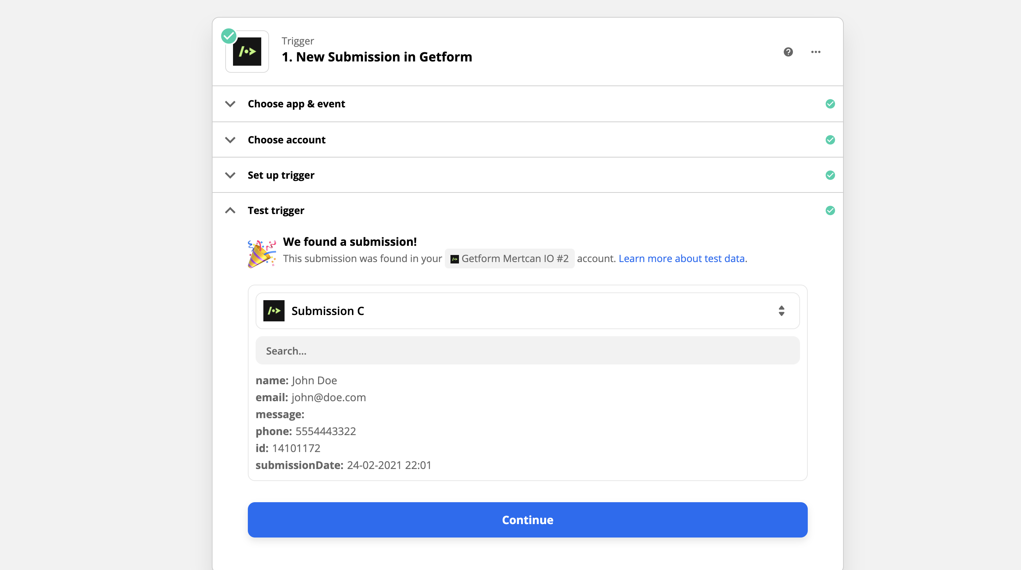Open the three-dot more options menu
Image resolution: width=1021 pixels, height=570 pixels.
point(816,52)
